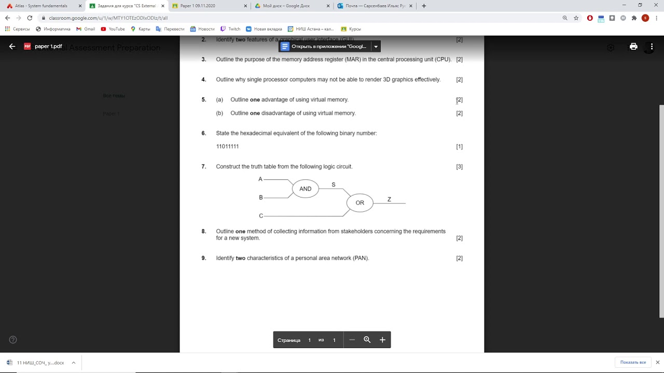This screenshot has width=664, height=373.
Task: Close the downloads bar
Action: point(658,362)
